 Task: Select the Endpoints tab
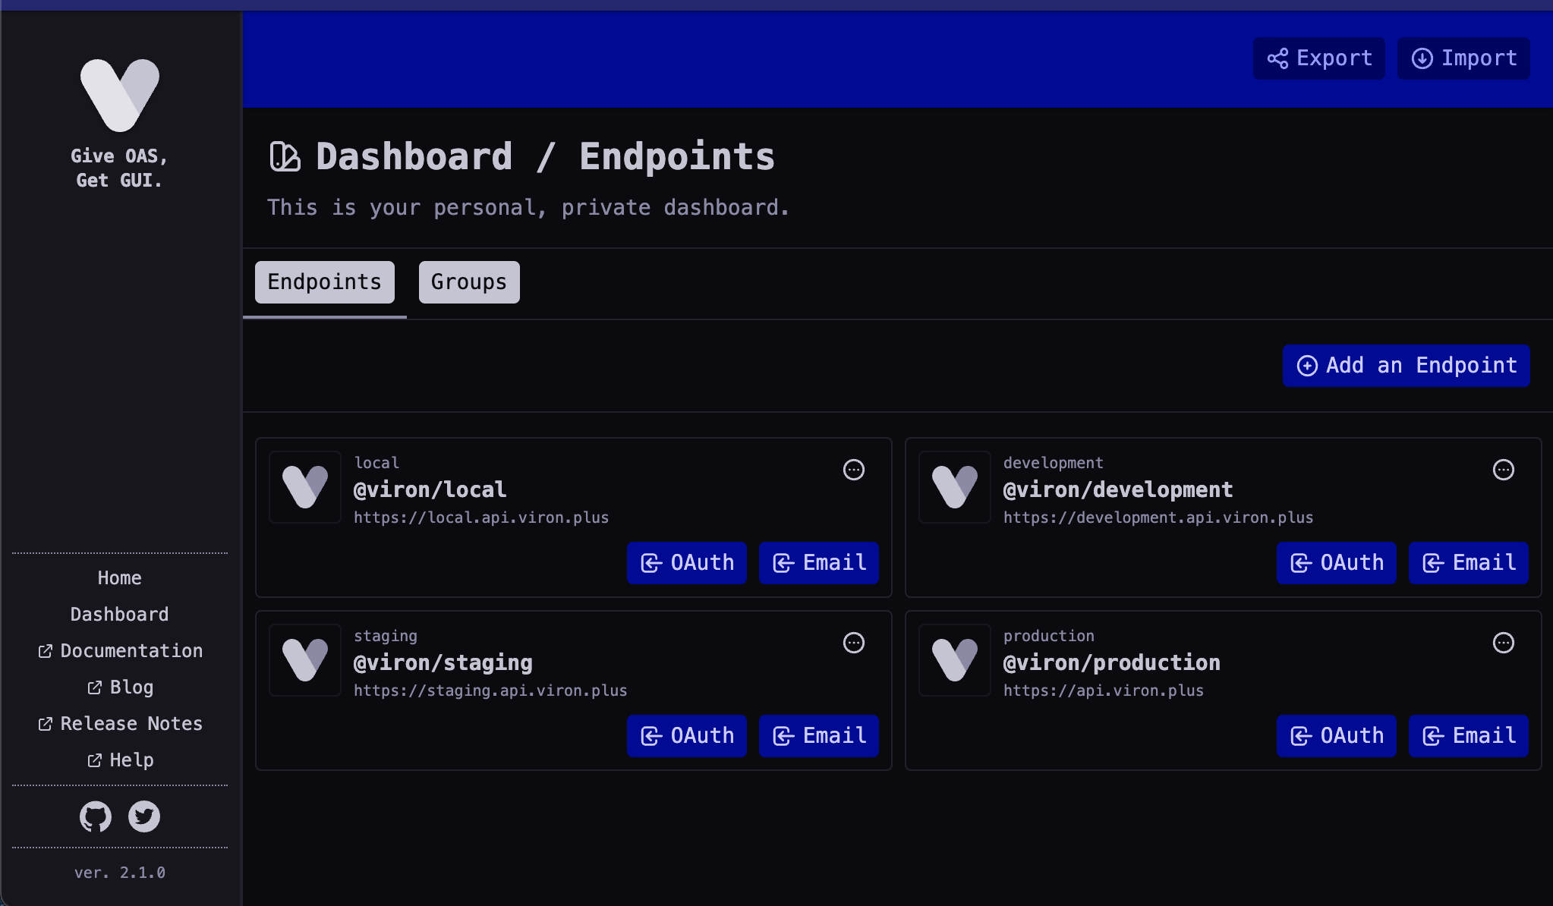[325, 282]
